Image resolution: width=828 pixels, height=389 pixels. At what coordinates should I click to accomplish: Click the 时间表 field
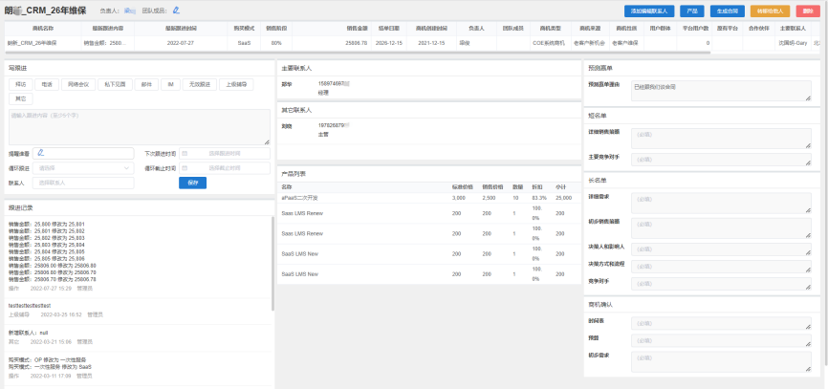(721, 324)
